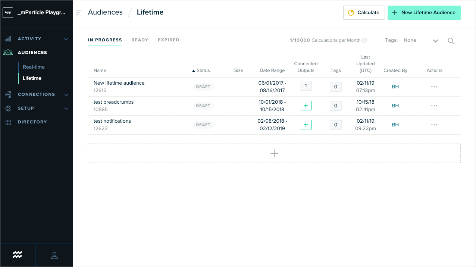Click DRAFT status of test notifications
The height and width of the screenshot is (267, 476).
point(203,125)
